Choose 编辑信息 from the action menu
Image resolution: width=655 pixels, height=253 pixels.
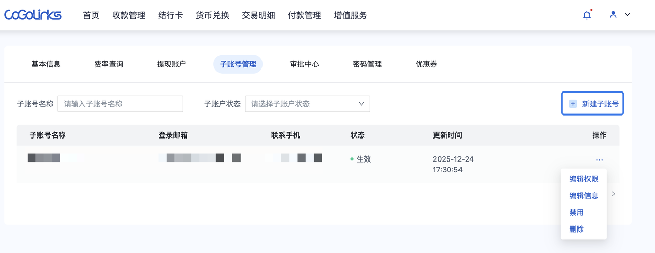(584, 196)
